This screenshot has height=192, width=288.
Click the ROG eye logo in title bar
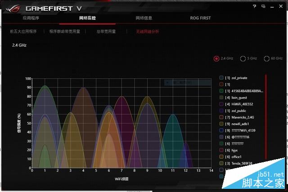point(13,9)
